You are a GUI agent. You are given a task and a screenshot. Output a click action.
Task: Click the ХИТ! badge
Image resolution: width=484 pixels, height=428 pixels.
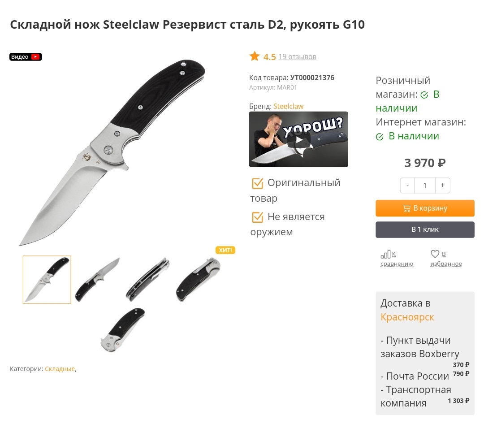[225, 250]
